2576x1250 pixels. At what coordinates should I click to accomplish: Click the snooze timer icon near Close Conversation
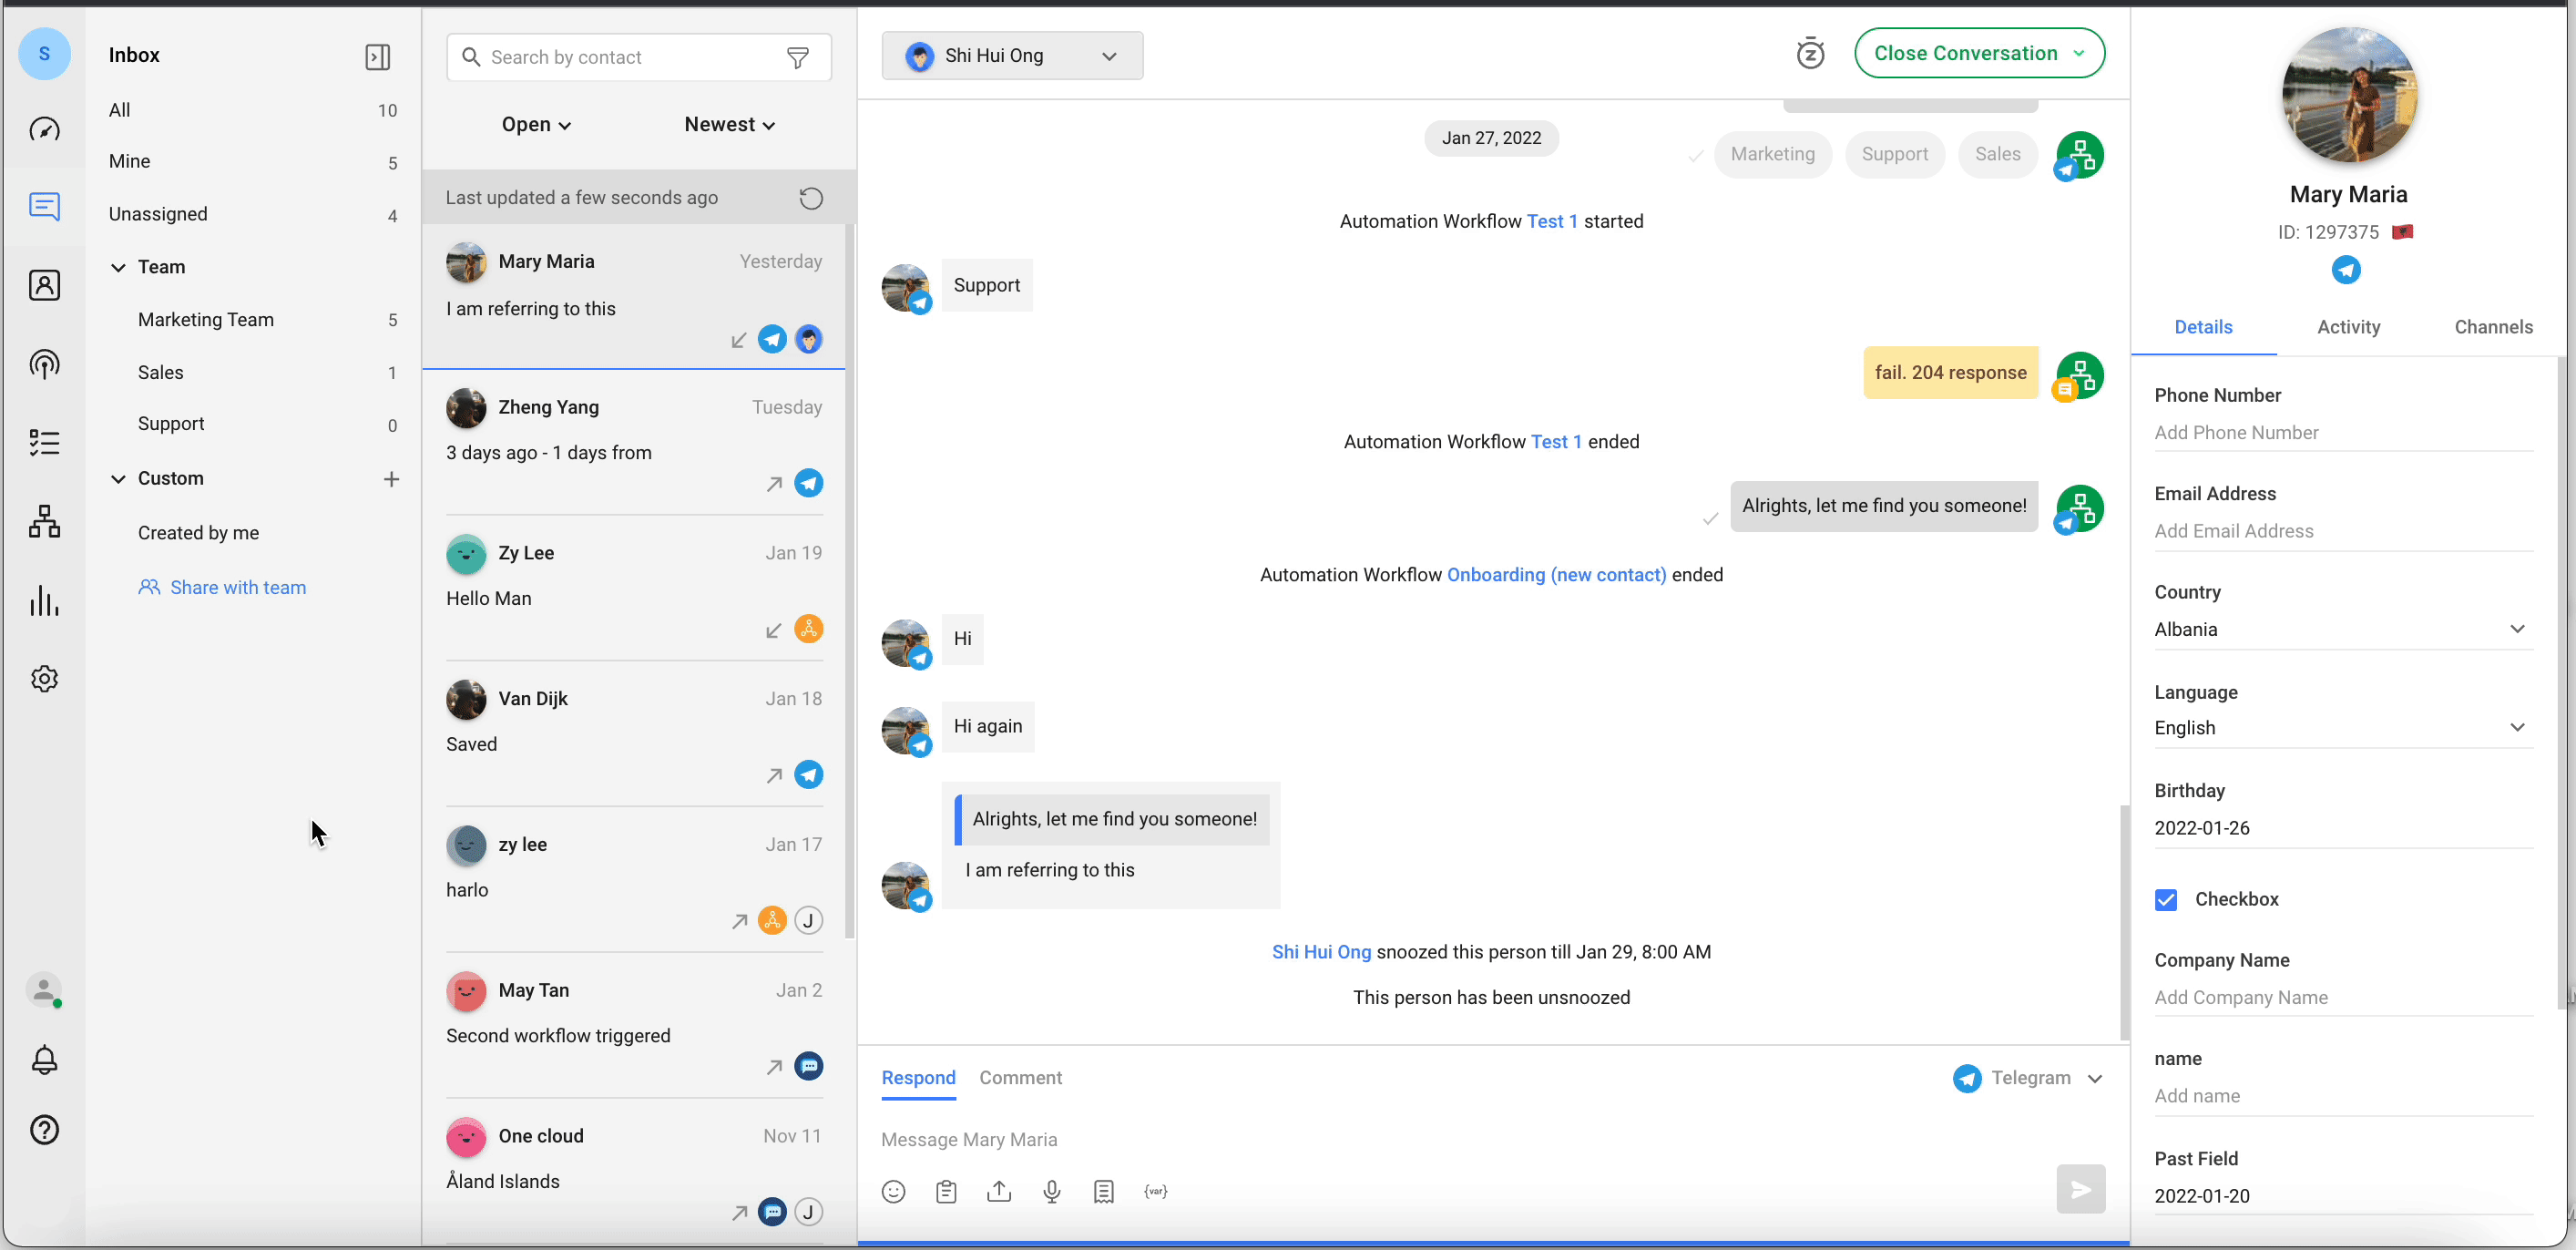pos(1811,53)
